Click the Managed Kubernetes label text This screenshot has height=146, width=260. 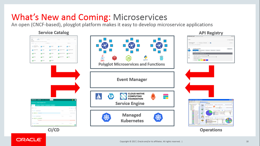pyautogui.click(x=132, y=118)
